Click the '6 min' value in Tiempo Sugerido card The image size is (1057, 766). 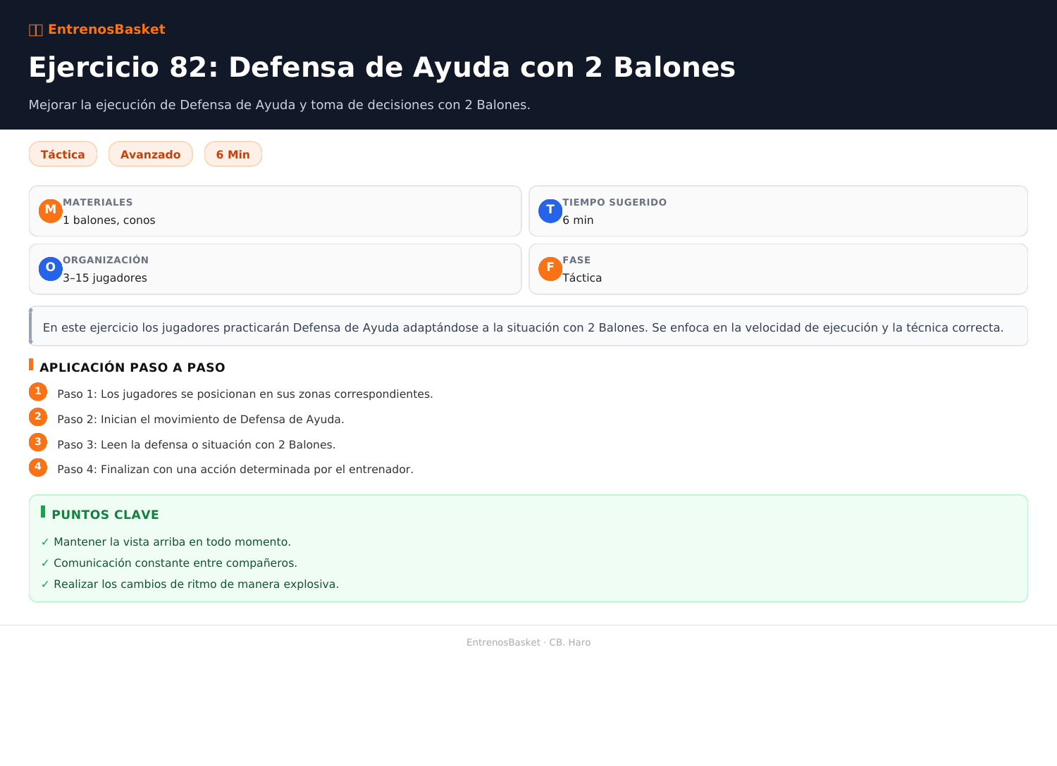(578, 220)
